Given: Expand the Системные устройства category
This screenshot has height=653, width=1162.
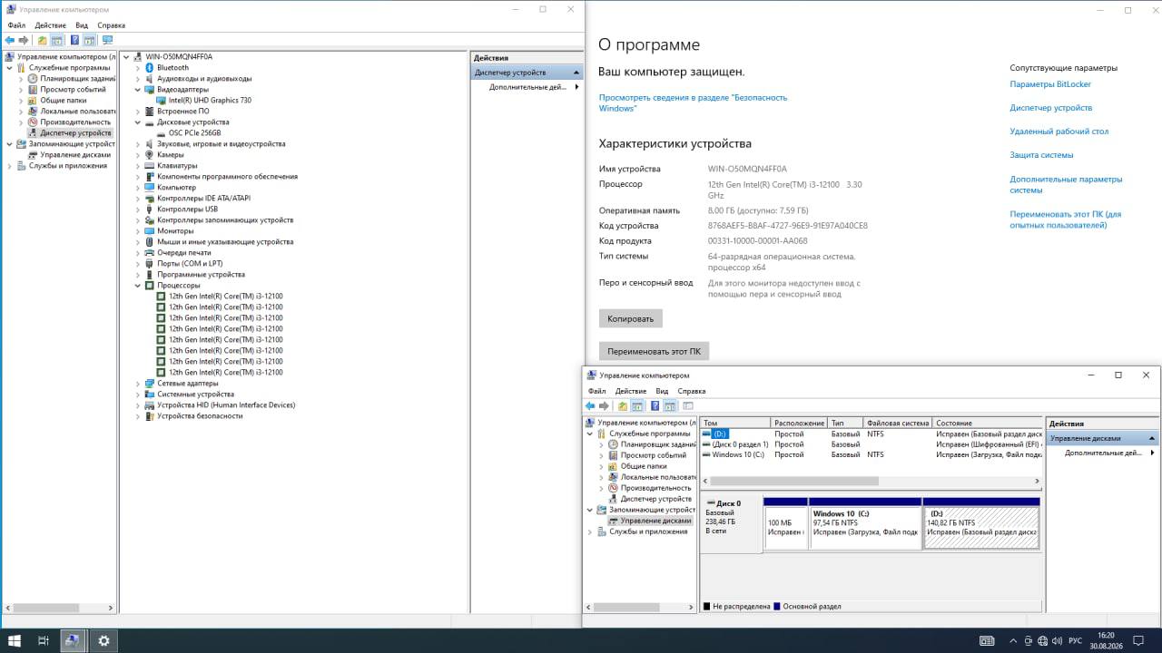Looking at the screenshot, I should pos(138,395).
